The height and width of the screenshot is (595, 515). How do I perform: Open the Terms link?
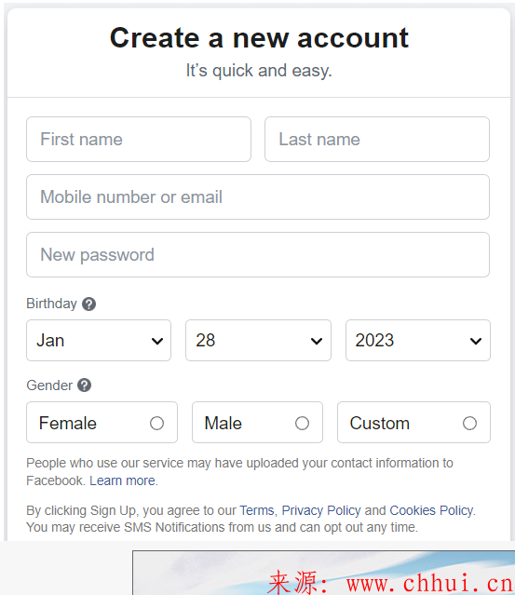pyautogui.click(x=256, y=510)
